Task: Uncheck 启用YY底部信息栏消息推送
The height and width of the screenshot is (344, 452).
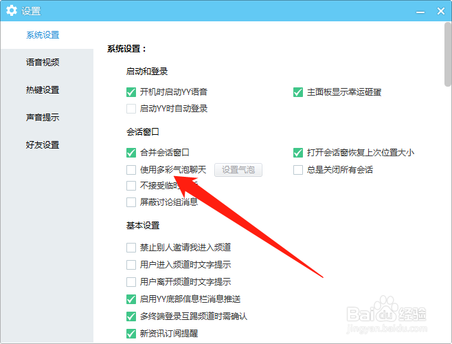Action: (x=131, y=299)
